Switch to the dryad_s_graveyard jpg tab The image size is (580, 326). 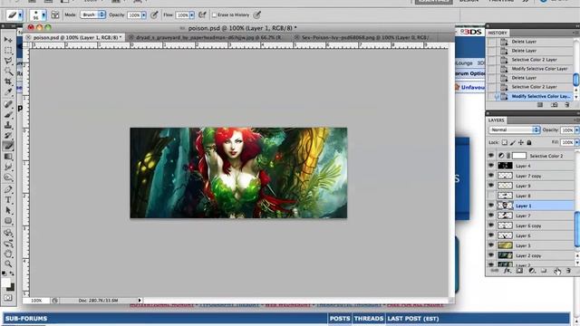208,37
